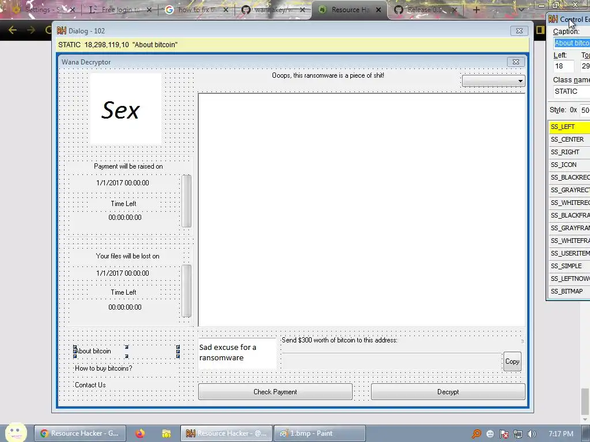Close the Dialog - 102 window
Screen dimensions: 590x442
click(519, 31)
